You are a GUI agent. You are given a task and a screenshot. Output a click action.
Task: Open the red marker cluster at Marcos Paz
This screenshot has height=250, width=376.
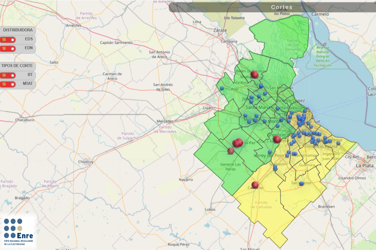[237, 143]
